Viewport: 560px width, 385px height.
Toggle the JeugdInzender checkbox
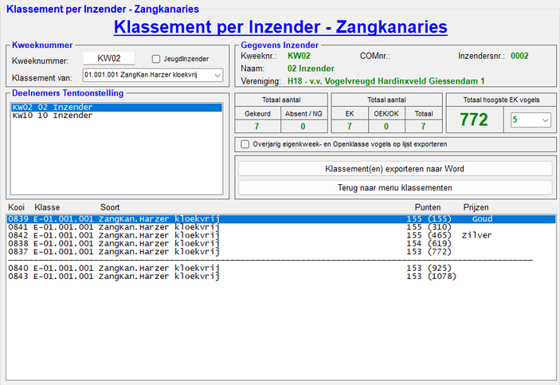157,59
